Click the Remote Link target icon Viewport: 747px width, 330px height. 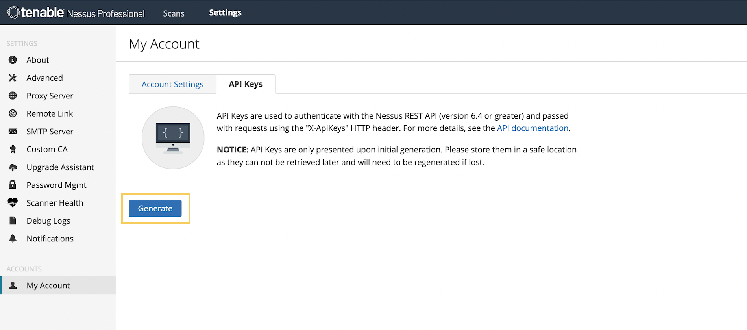pos(13,113)
